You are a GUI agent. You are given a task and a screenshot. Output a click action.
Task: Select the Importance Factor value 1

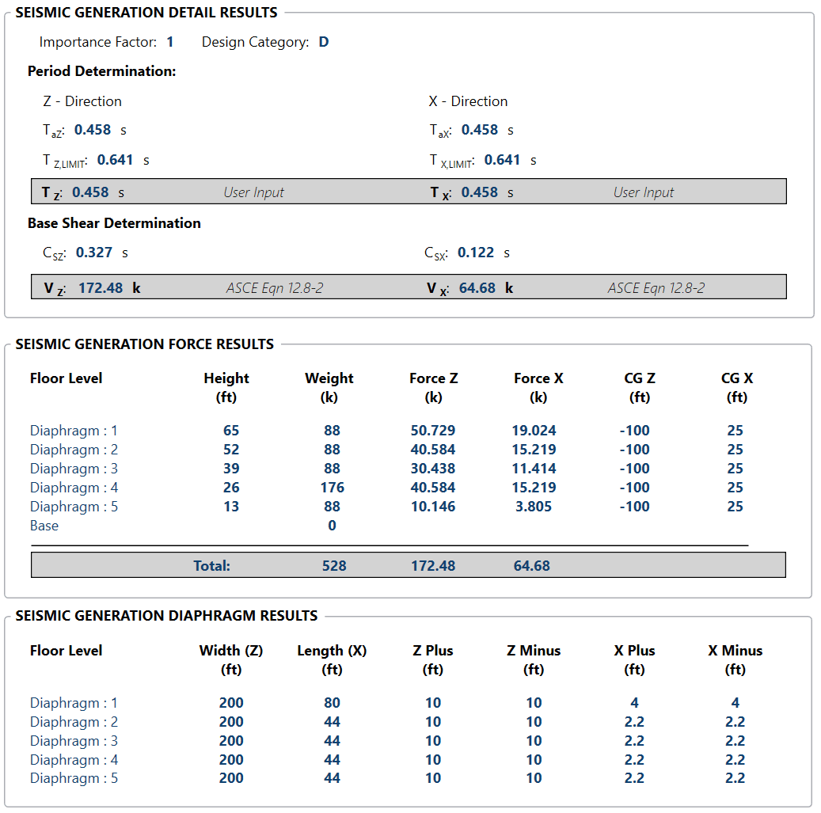click(x=170, y=42)
